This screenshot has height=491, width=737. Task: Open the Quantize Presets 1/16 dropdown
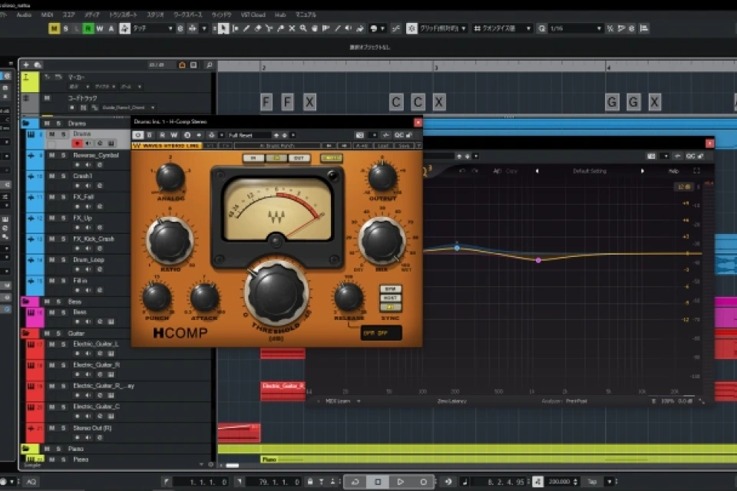[576, 28]
